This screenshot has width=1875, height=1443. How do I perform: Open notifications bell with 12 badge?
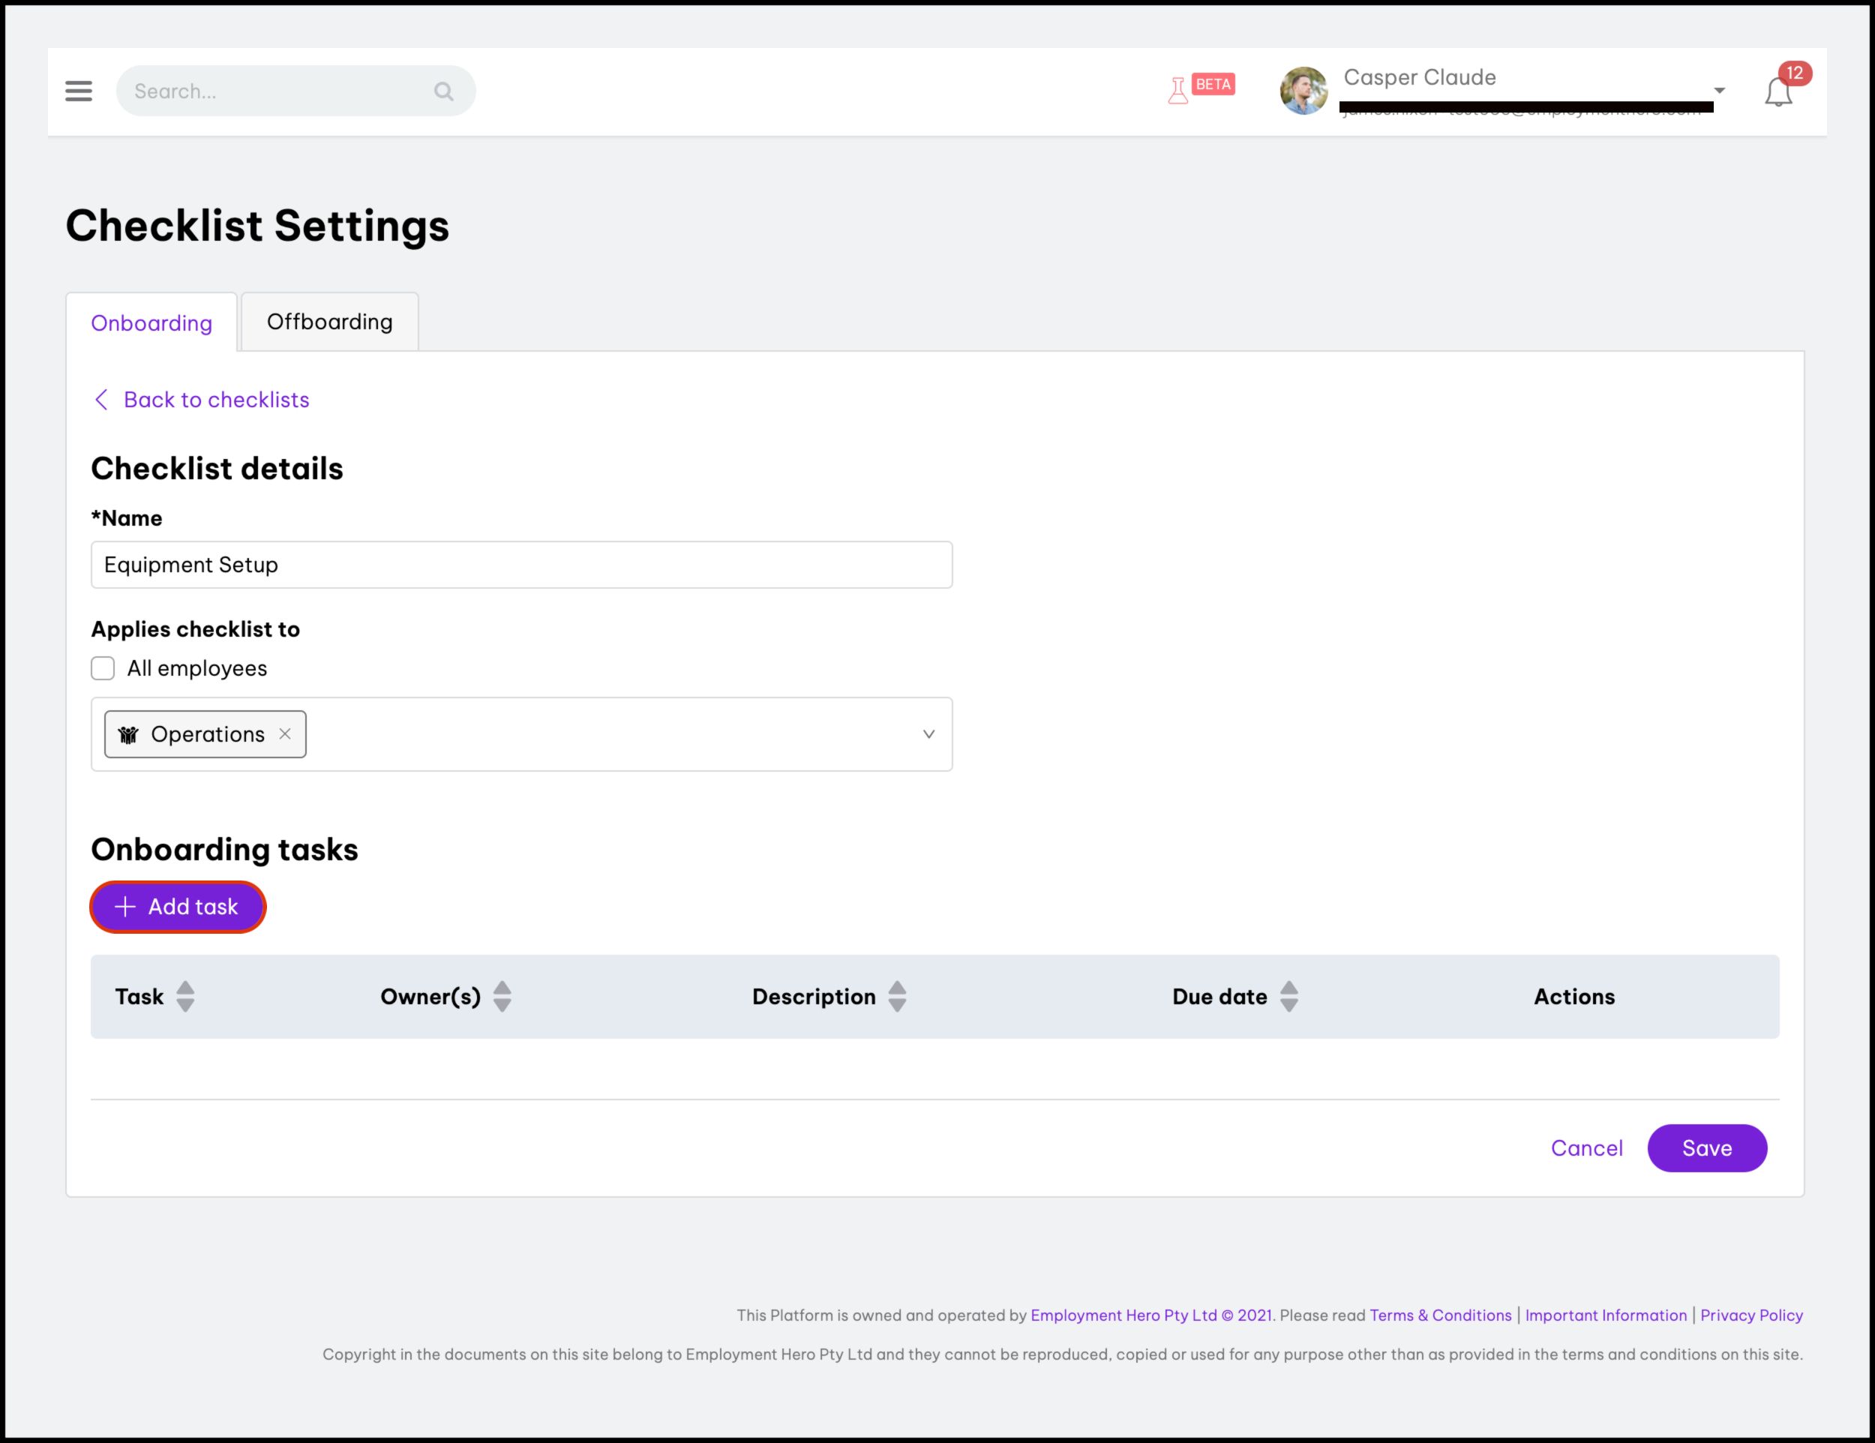(1779, 91)
